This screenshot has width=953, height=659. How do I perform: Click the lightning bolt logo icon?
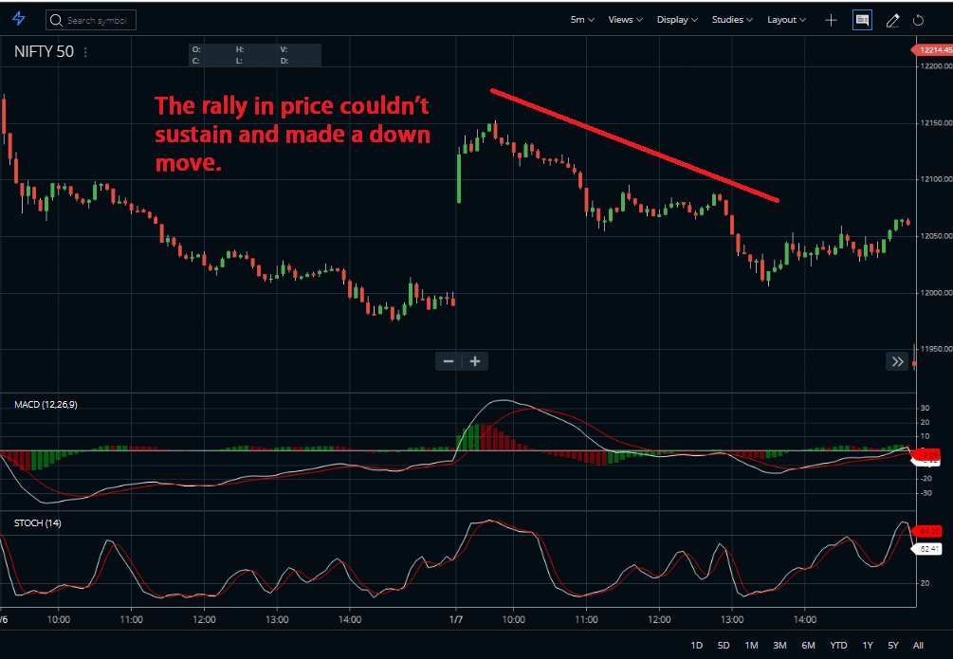pyautogui.click(x=19, y=19)
